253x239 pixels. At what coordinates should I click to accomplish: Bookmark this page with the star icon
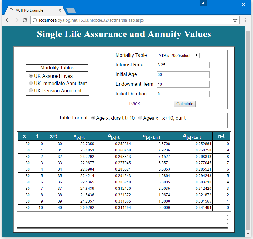click(x=235, y=20)
